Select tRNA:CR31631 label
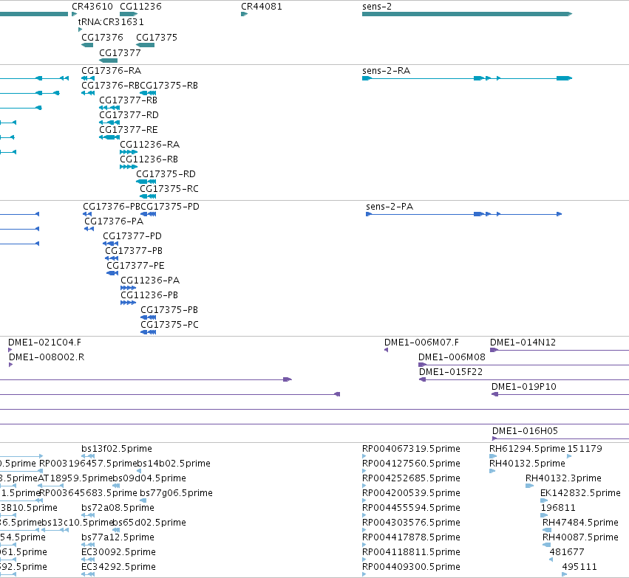The width and height of the screenshot is (629, 578). click(111, 22)
